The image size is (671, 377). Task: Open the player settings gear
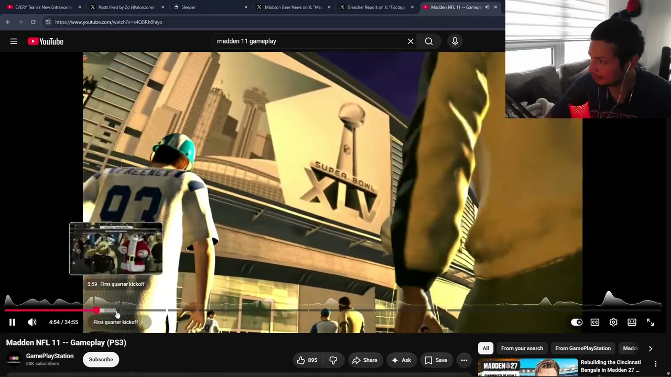[x=613, y=322]
